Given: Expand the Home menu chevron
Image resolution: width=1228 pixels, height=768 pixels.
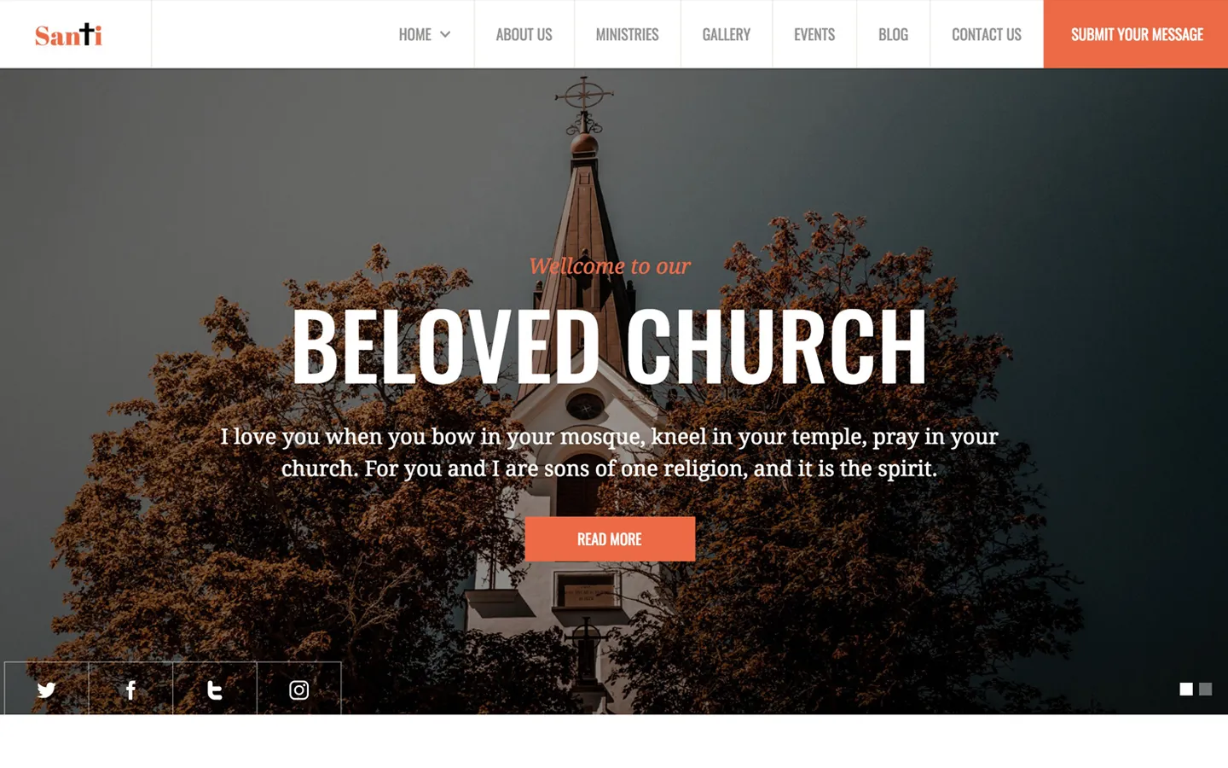Looking at the screenshot, I should 445,35.
